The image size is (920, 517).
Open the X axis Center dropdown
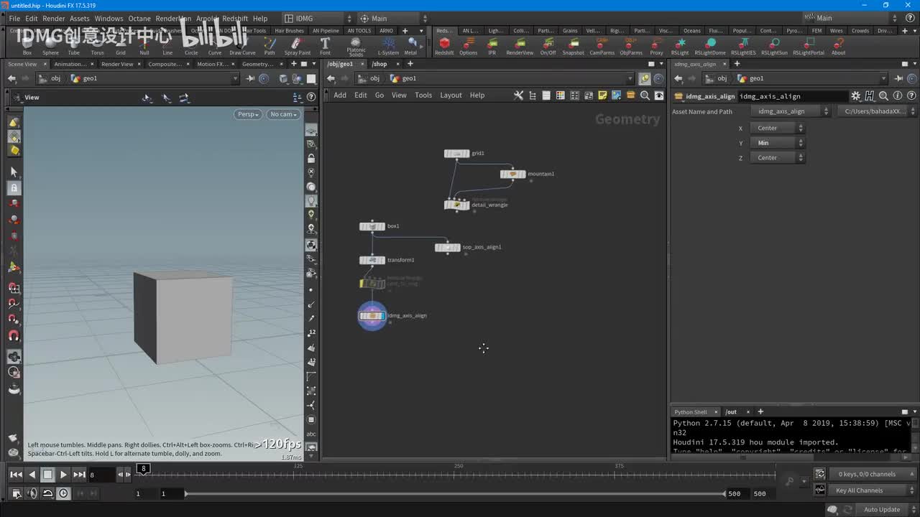pos(778,128)
